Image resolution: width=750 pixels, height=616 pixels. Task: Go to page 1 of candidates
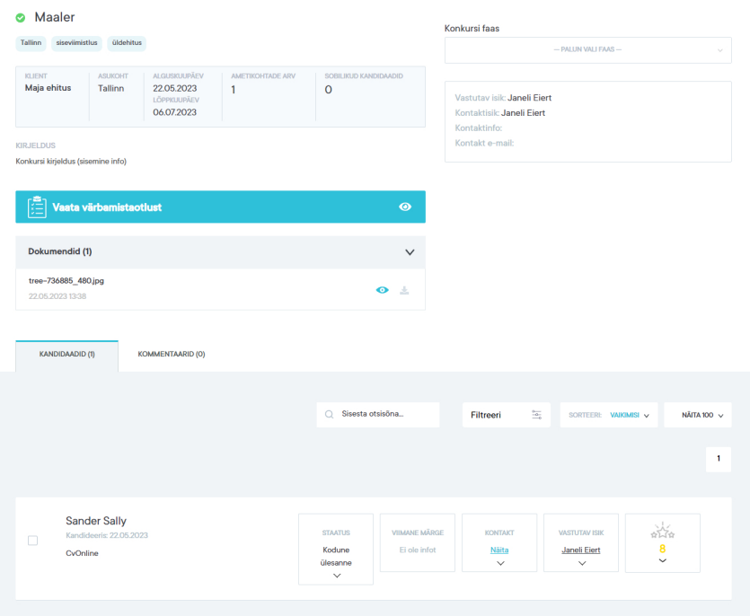click(718, 459)
